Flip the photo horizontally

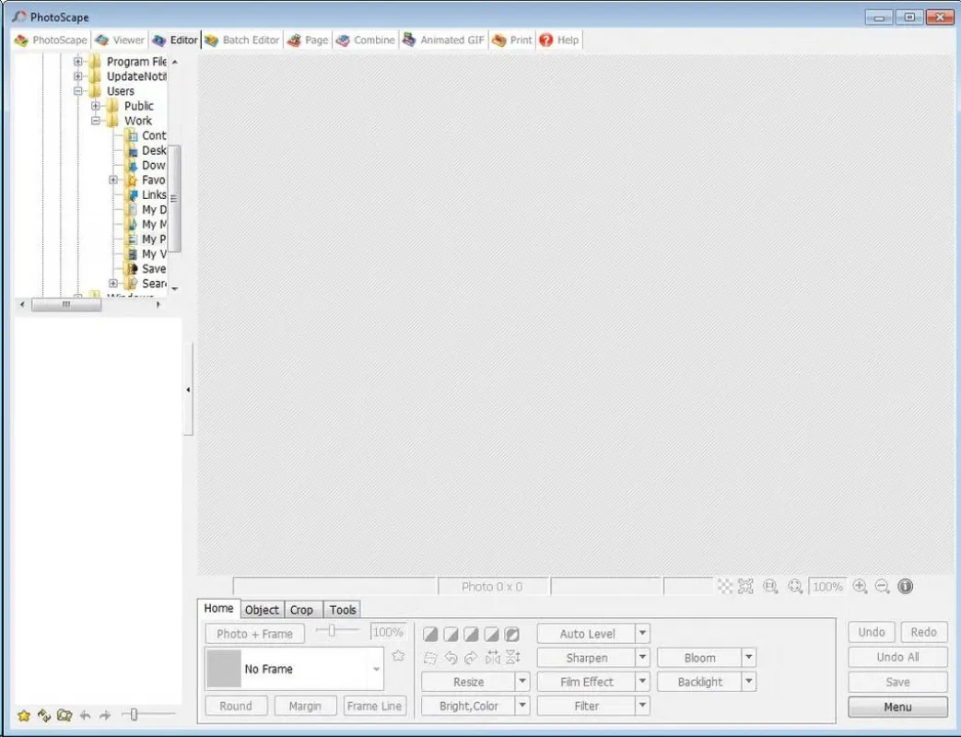[492, 658]
